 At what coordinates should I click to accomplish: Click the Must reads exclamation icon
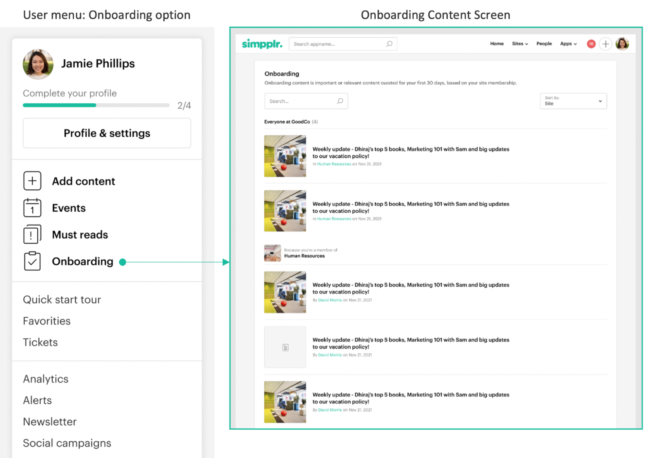click(x=32, y=235)
